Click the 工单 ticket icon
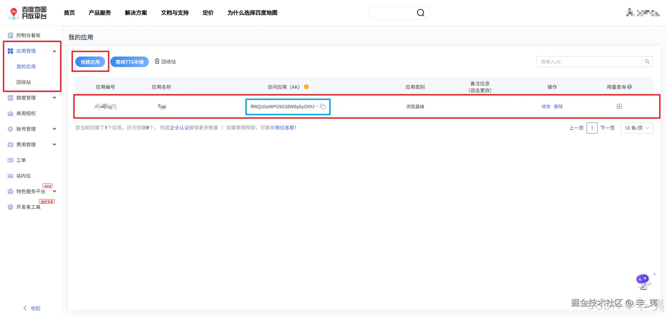This screenshot has height=316, width=666. click(x=10, y=160)
